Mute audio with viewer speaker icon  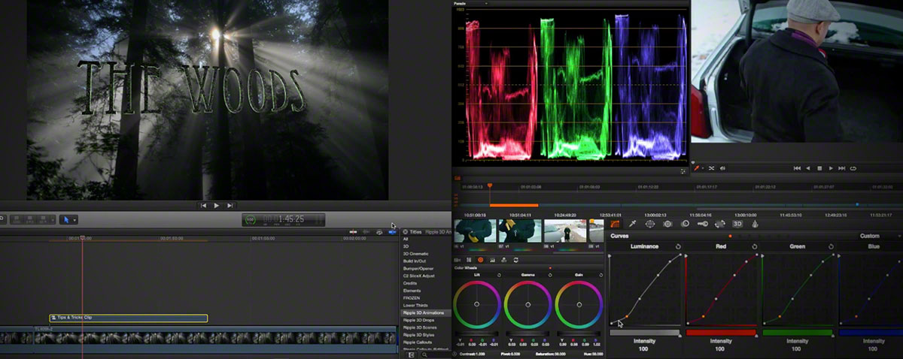pos(722,168)
